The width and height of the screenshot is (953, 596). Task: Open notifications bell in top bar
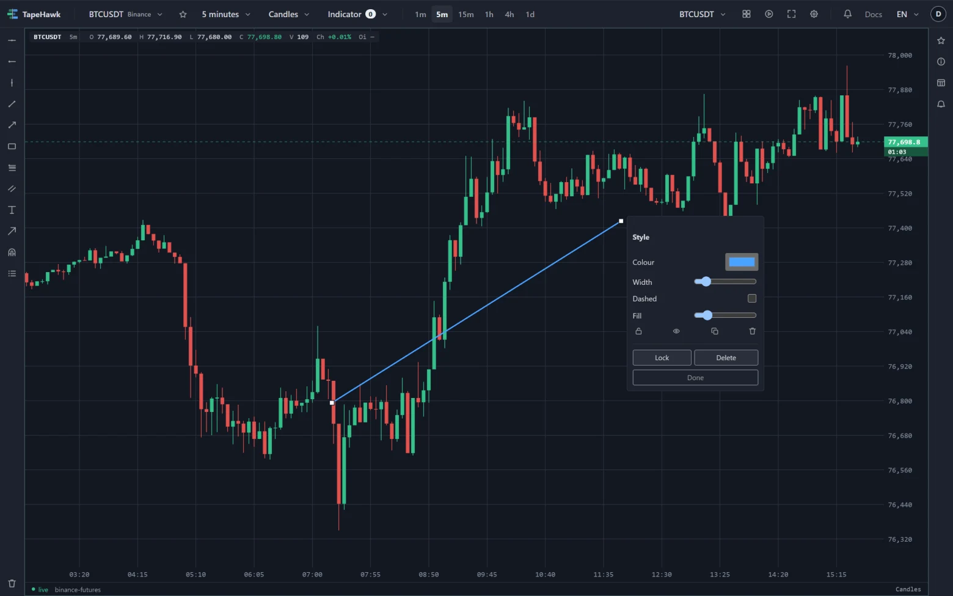[x=847, y=14]
